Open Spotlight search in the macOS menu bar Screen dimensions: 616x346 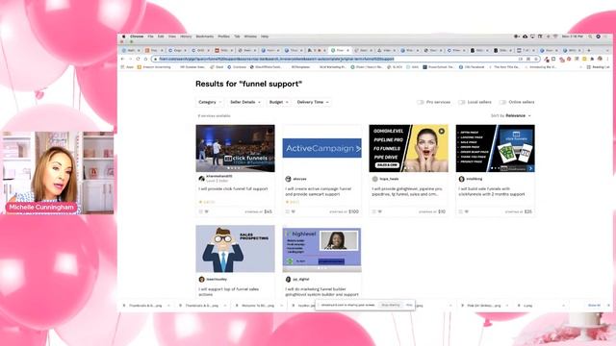pyautogui.click(x=590, y=37)
